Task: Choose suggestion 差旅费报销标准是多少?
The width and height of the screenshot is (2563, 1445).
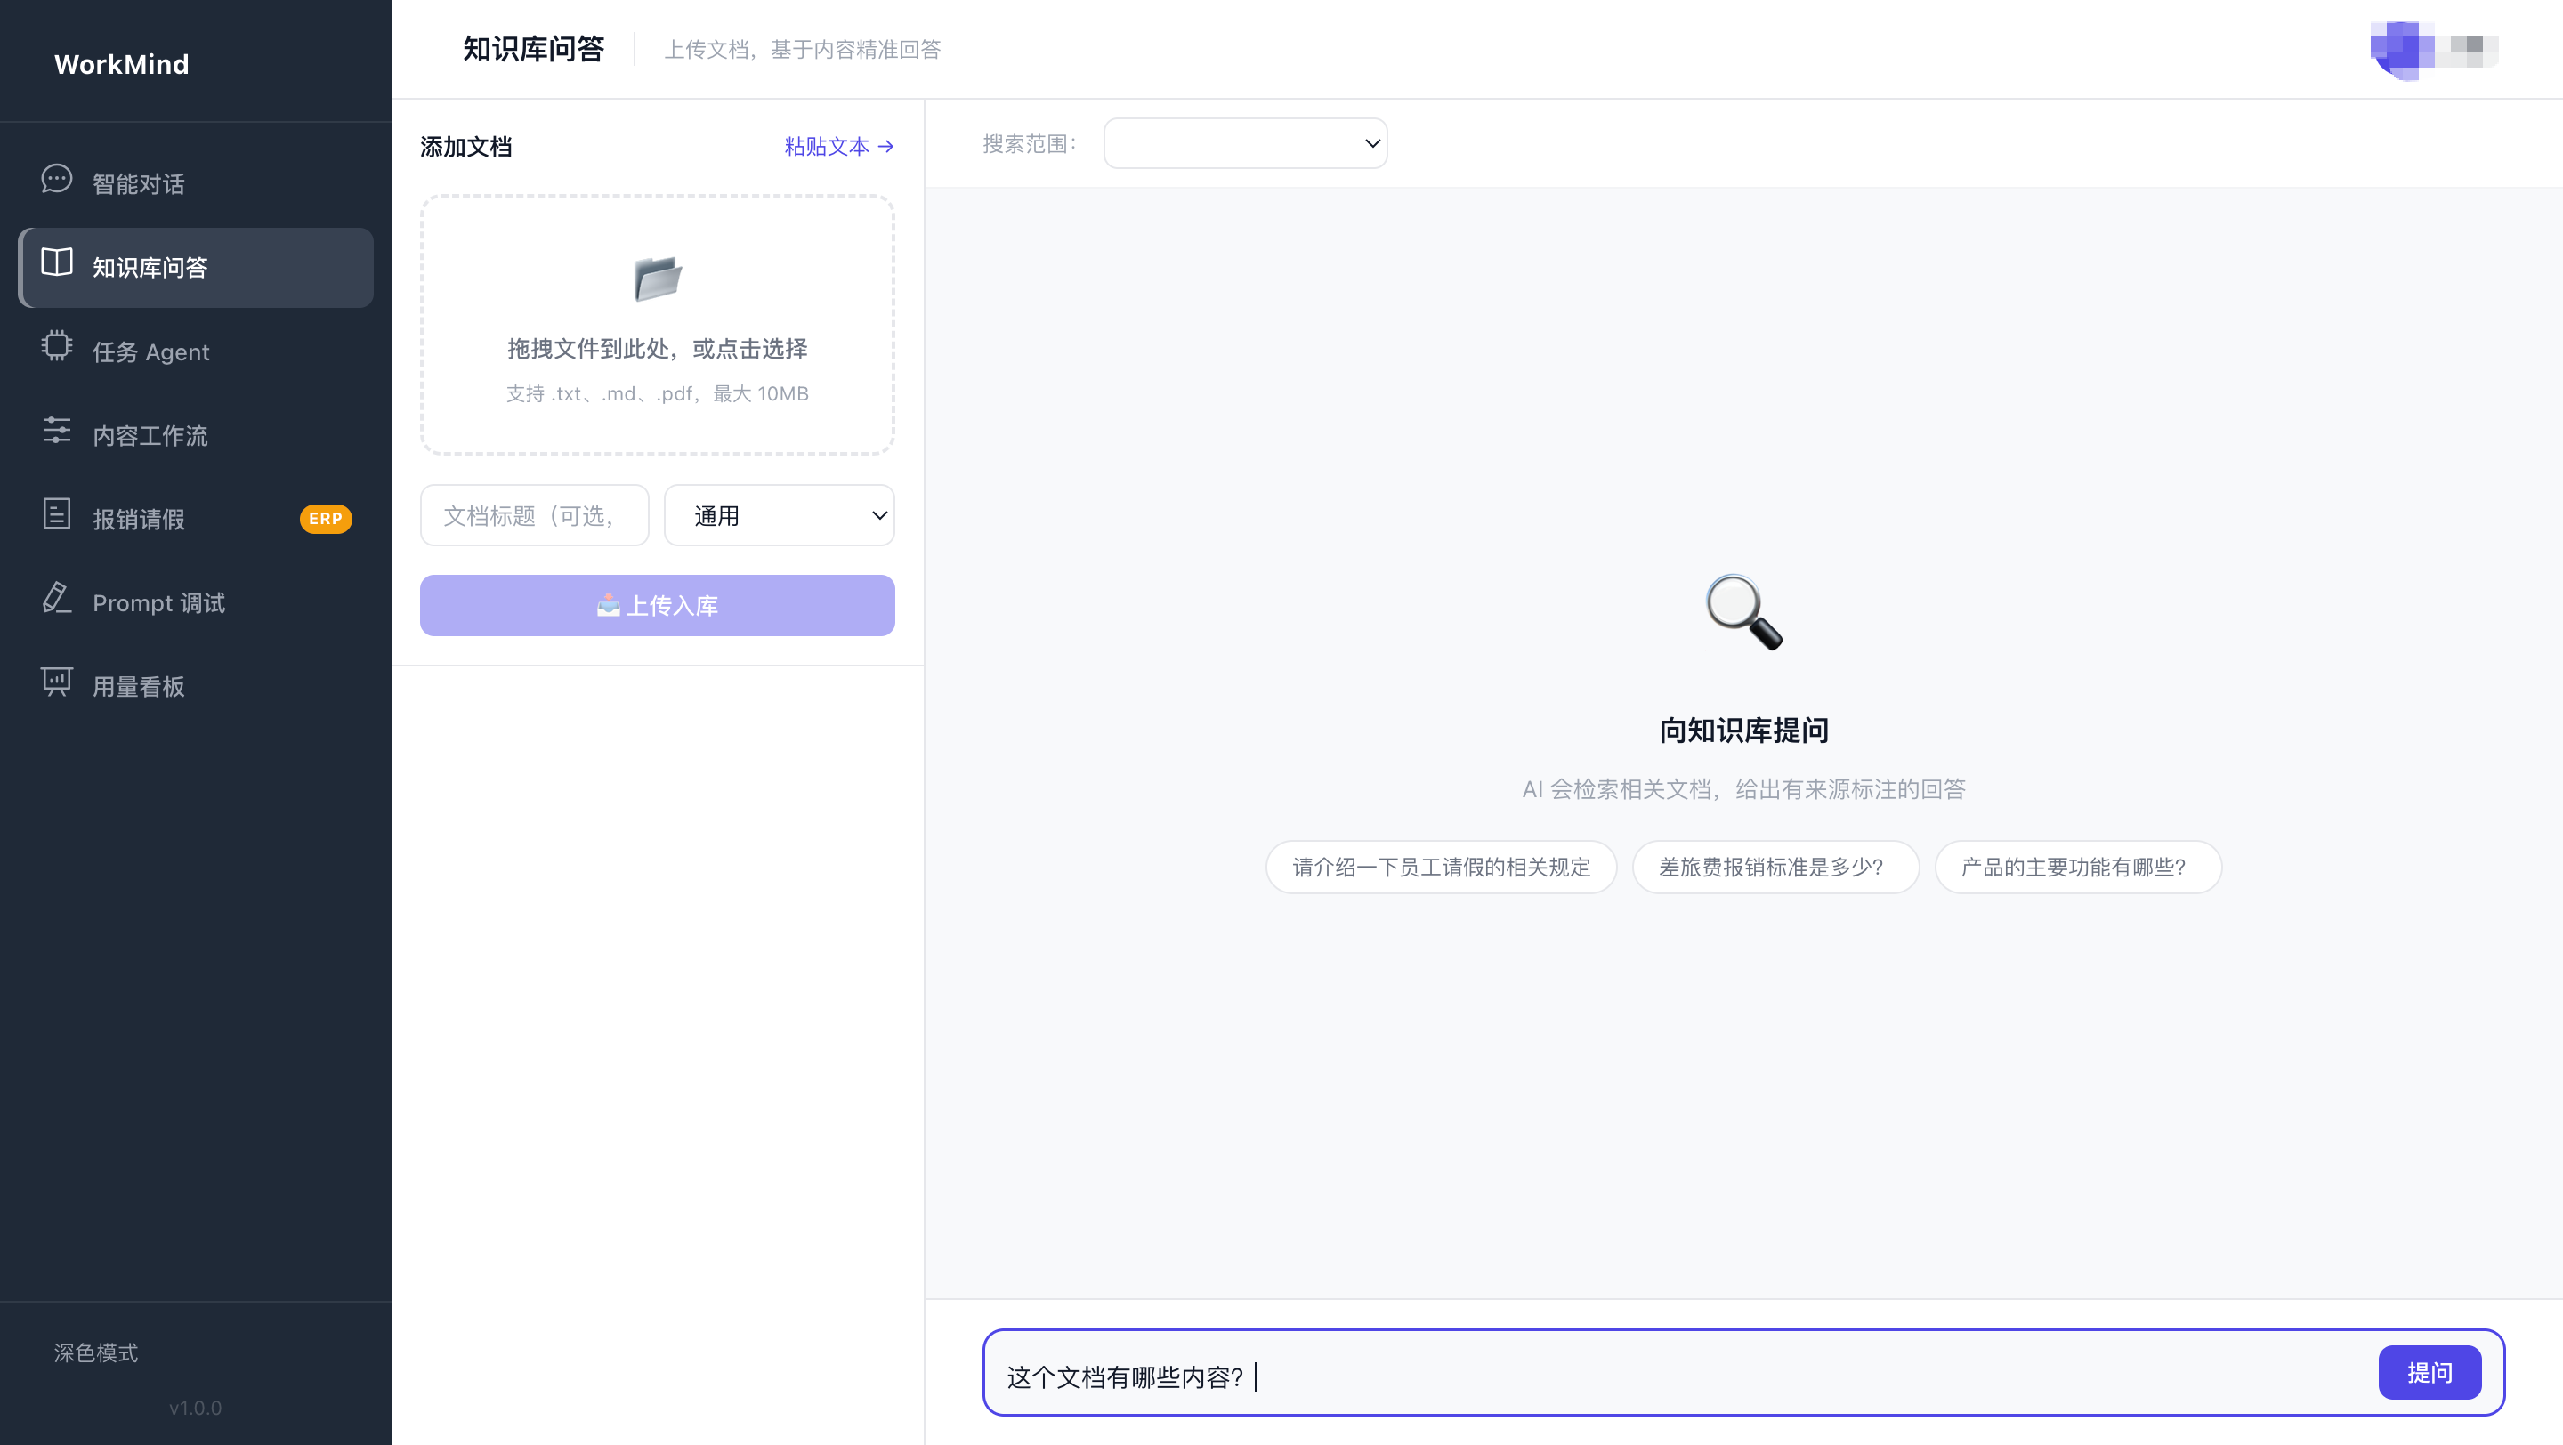Action: click(x=1775, y=868)
